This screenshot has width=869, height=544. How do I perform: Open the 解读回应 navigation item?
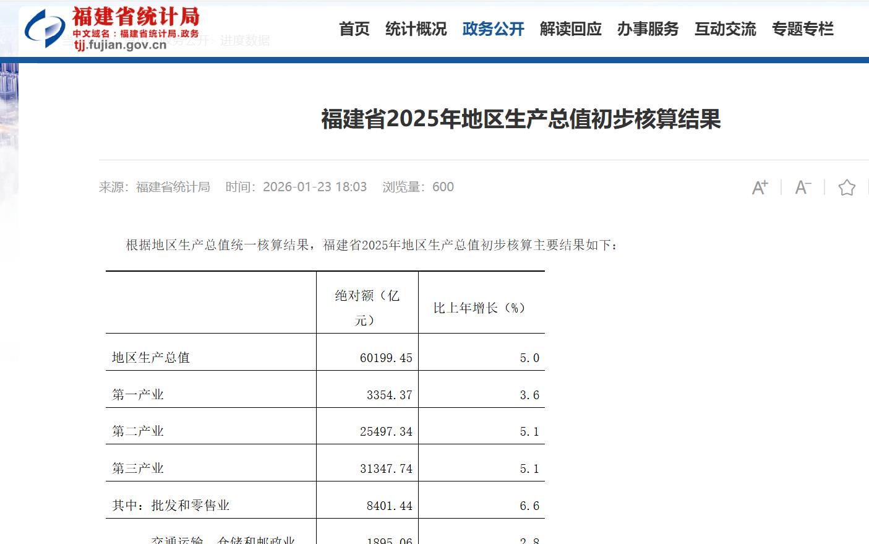[x=570, y=29]
